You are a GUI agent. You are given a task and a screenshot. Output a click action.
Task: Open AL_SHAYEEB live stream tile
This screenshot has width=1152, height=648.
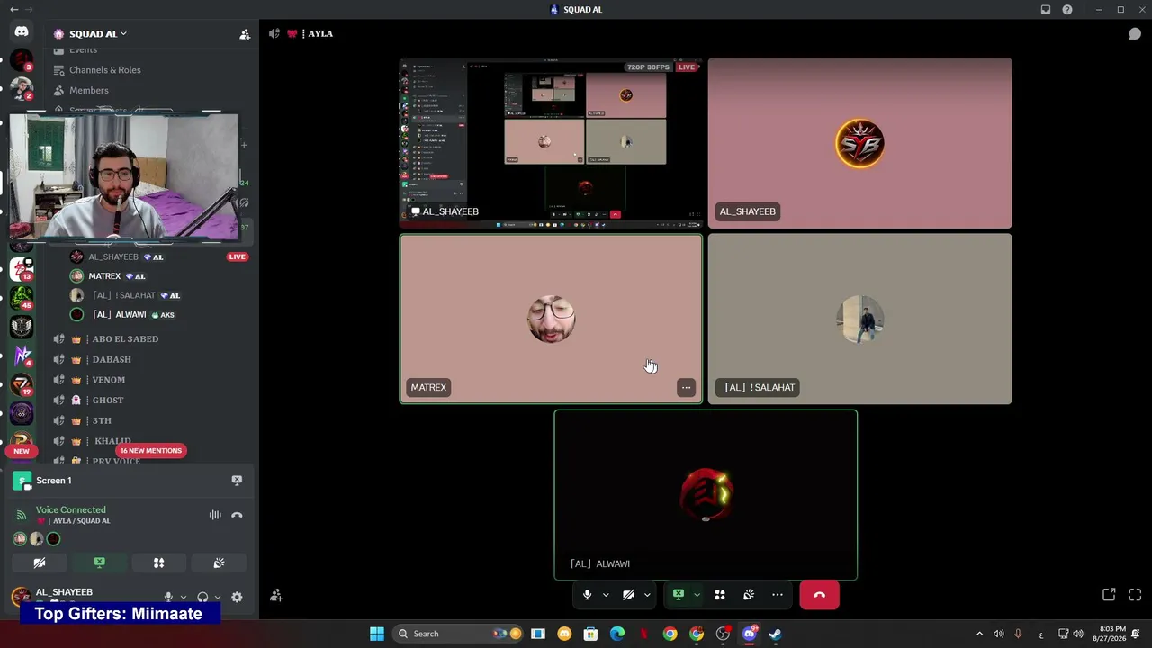click(551, 142)
